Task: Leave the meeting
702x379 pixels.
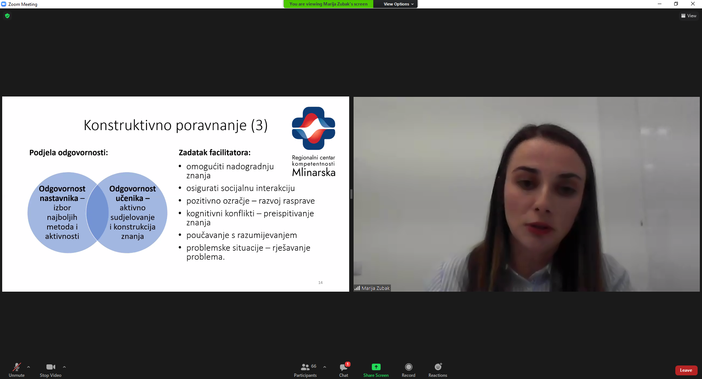Action: [686, 370]
